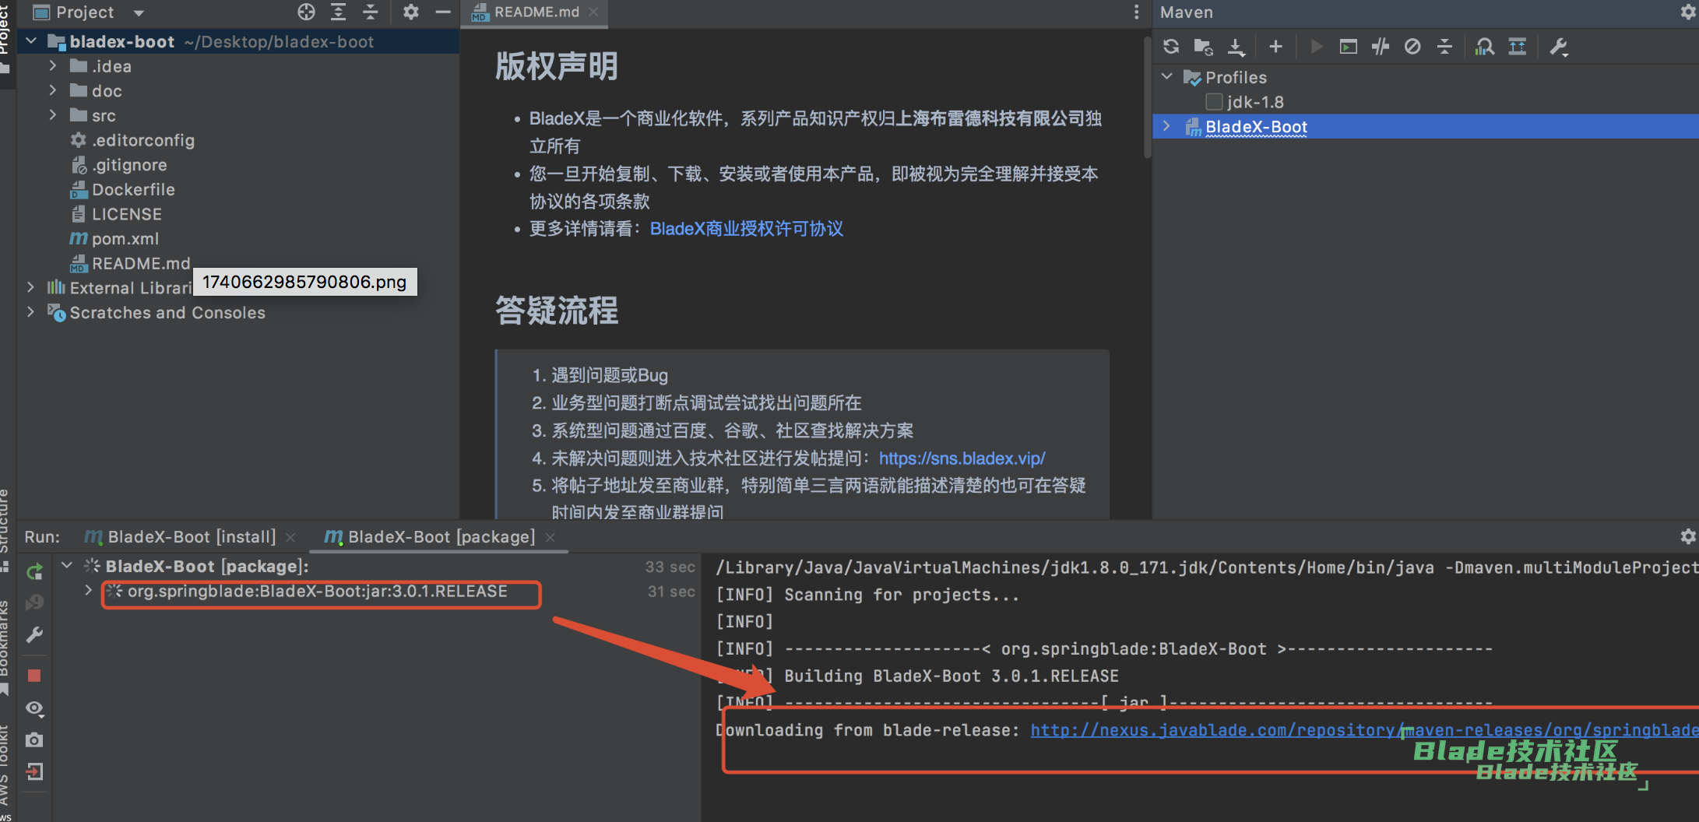The height and width of the screenshot is (822, 1699).
Task: Select README.md in project tree
Action: 140,263
